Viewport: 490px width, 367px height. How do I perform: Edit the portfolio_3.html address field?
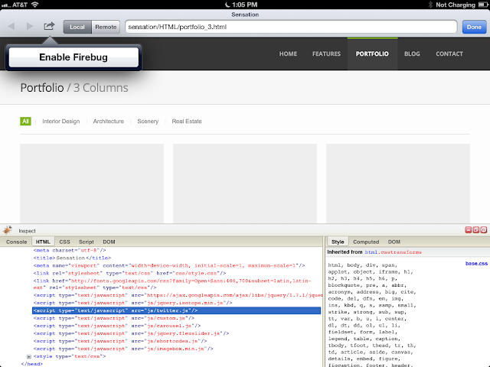pos(291,27)
